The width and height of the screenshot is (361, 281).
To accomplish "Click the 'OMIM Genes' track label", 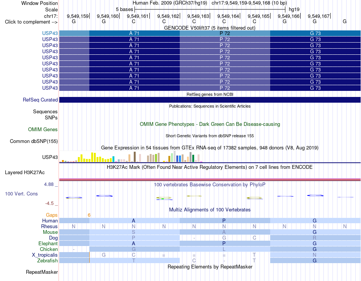I will pos(43,129).
